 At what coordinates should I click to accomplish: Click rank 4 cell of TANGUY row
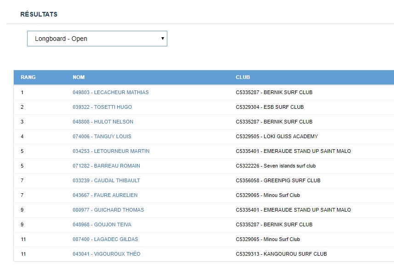22,136
